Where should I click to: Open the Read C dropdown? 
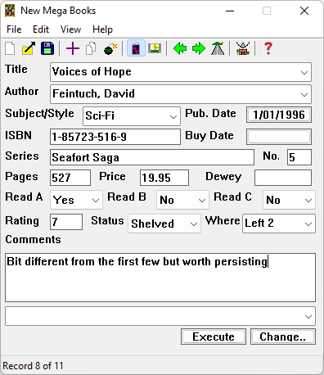(289, 200)
